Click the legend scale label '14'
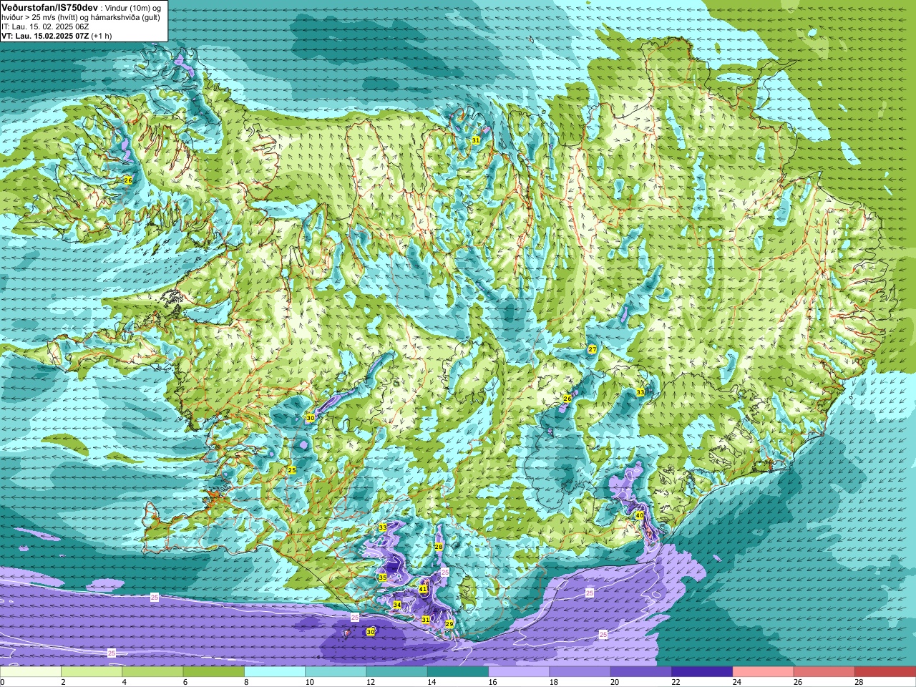The image size is (916, 687). pyautogui.click(x=431, y=682)
